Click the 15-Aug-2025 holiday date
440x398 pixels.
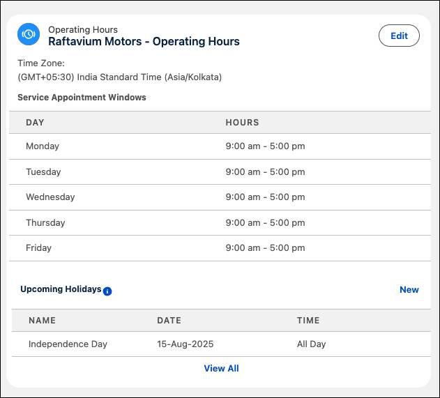pos(185,344)
